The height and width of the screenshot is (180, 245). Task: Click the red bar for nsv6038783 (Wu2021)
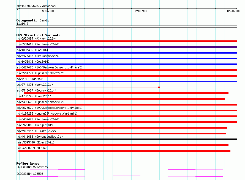(x=124, y=151)
